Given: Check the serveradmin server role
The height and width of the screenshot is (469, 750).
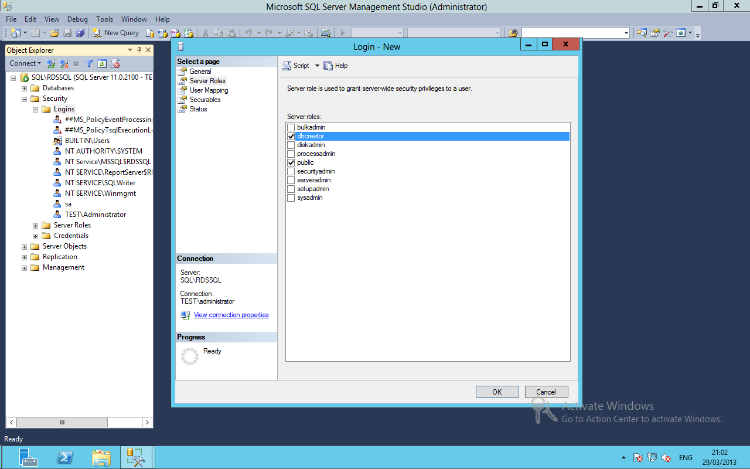Looking at the screenshot, I should pos(291,180).
